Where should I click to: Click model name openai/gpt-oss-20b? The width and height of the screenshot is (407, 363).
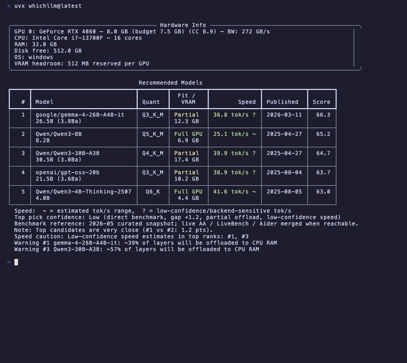68,172
